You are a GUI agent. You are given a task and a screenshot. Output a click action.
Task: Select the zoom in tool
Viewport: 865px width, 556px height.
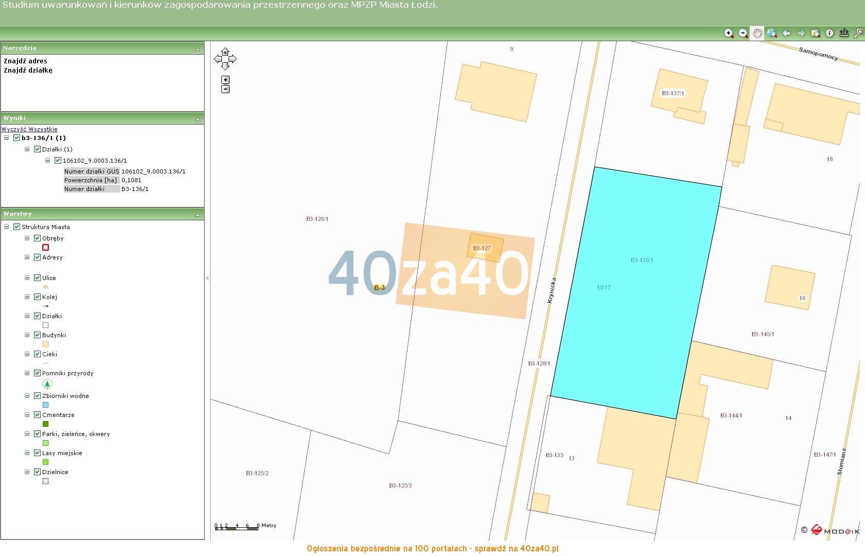(729, 33)
